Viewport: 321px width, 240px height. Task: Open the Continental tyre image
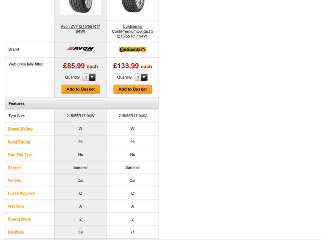(132, 6)
